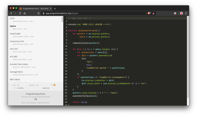Click the font Size value field

coord(18,85)
